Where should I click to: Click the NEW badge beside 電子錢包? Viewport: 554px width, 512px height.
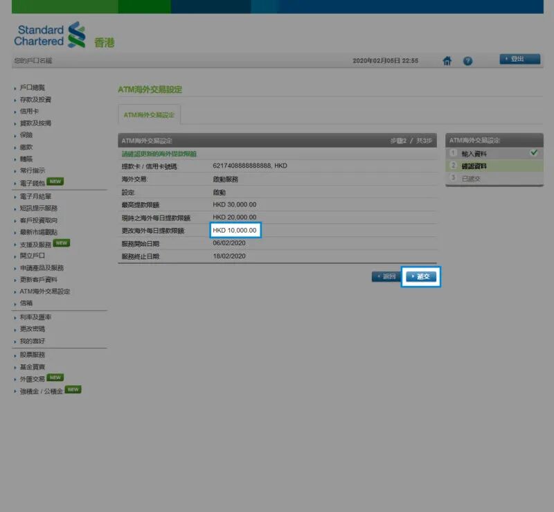tap(55, 182)
